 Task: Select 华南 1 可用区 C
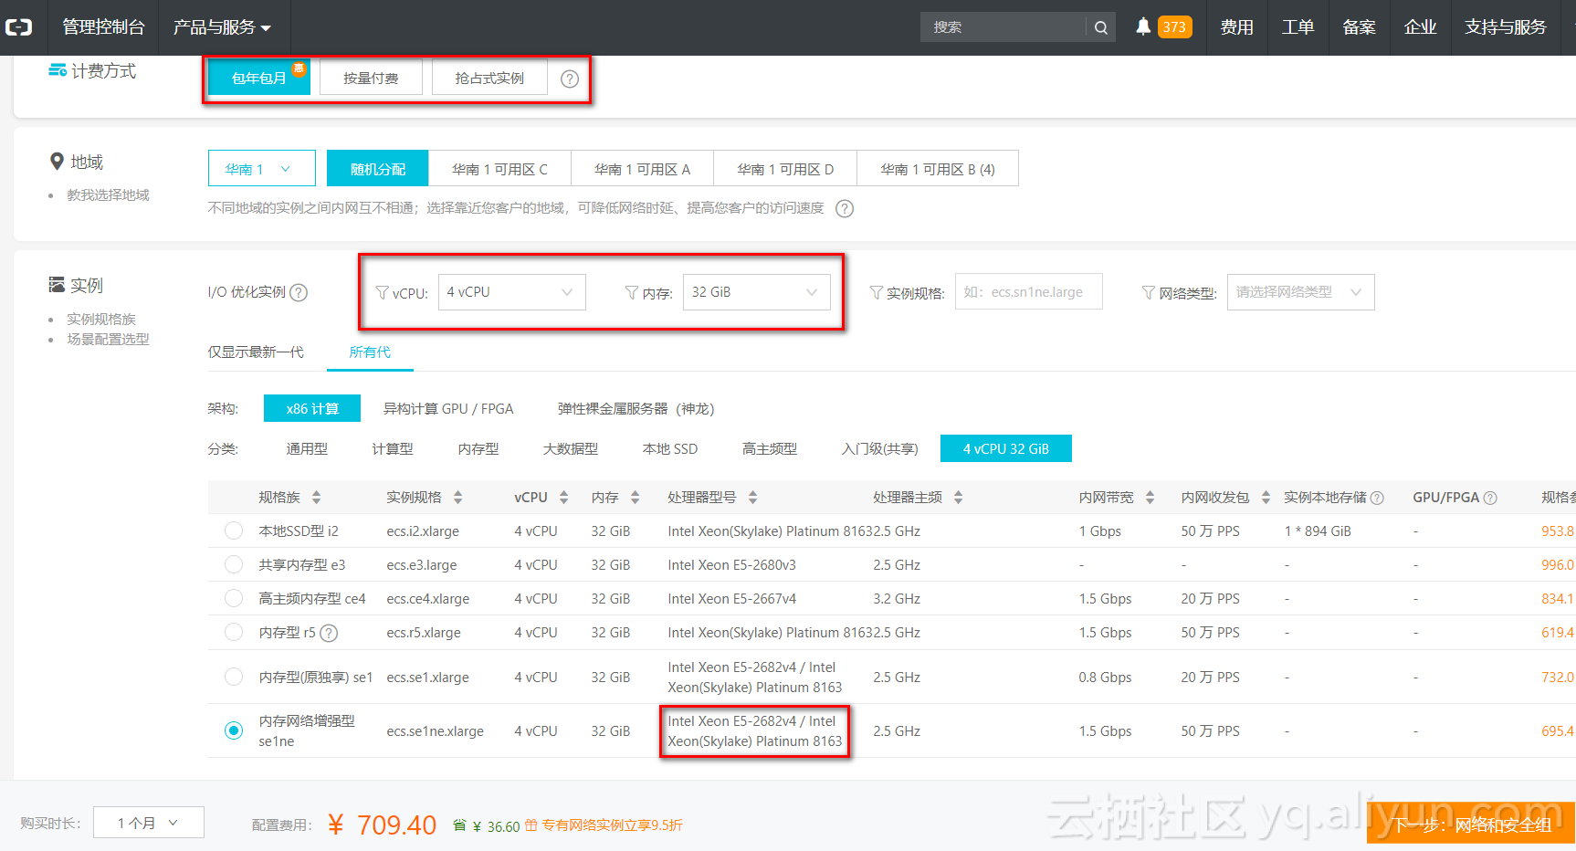pos(499,169)
